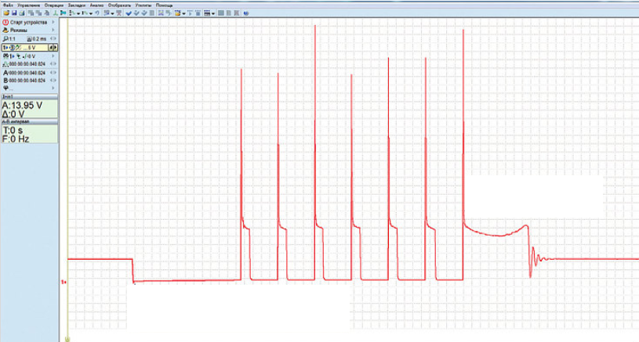Open the Закладки menu
The height and width of the screenshot is (342, 639).
point(77,5)
